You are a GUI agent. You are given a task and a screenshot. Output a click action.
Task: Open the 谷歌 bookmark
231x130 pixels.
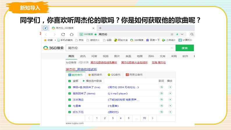tap(107, 40)
